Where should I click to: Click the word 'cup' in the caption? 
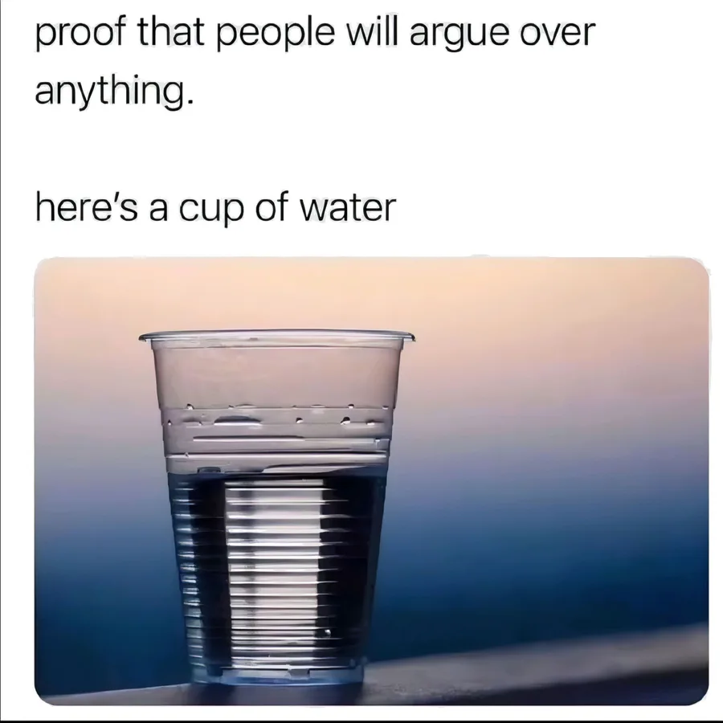click(x=211, y=211)
